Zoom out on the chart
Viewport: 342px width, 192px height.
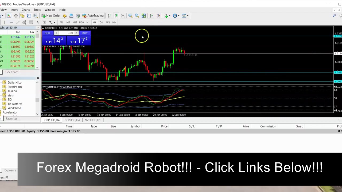[137, 16]
